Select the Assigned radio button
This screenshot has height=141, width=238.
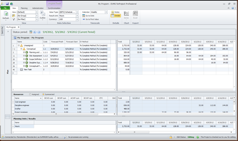[x=30, y=94]
